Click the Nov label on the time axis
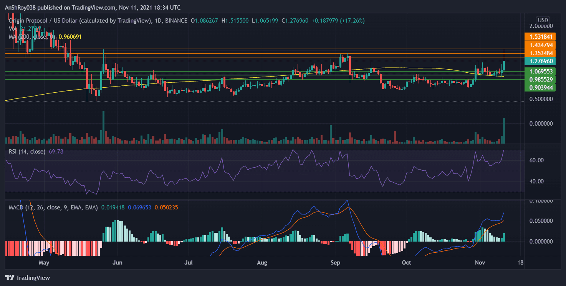 click(x=480, y=263)
